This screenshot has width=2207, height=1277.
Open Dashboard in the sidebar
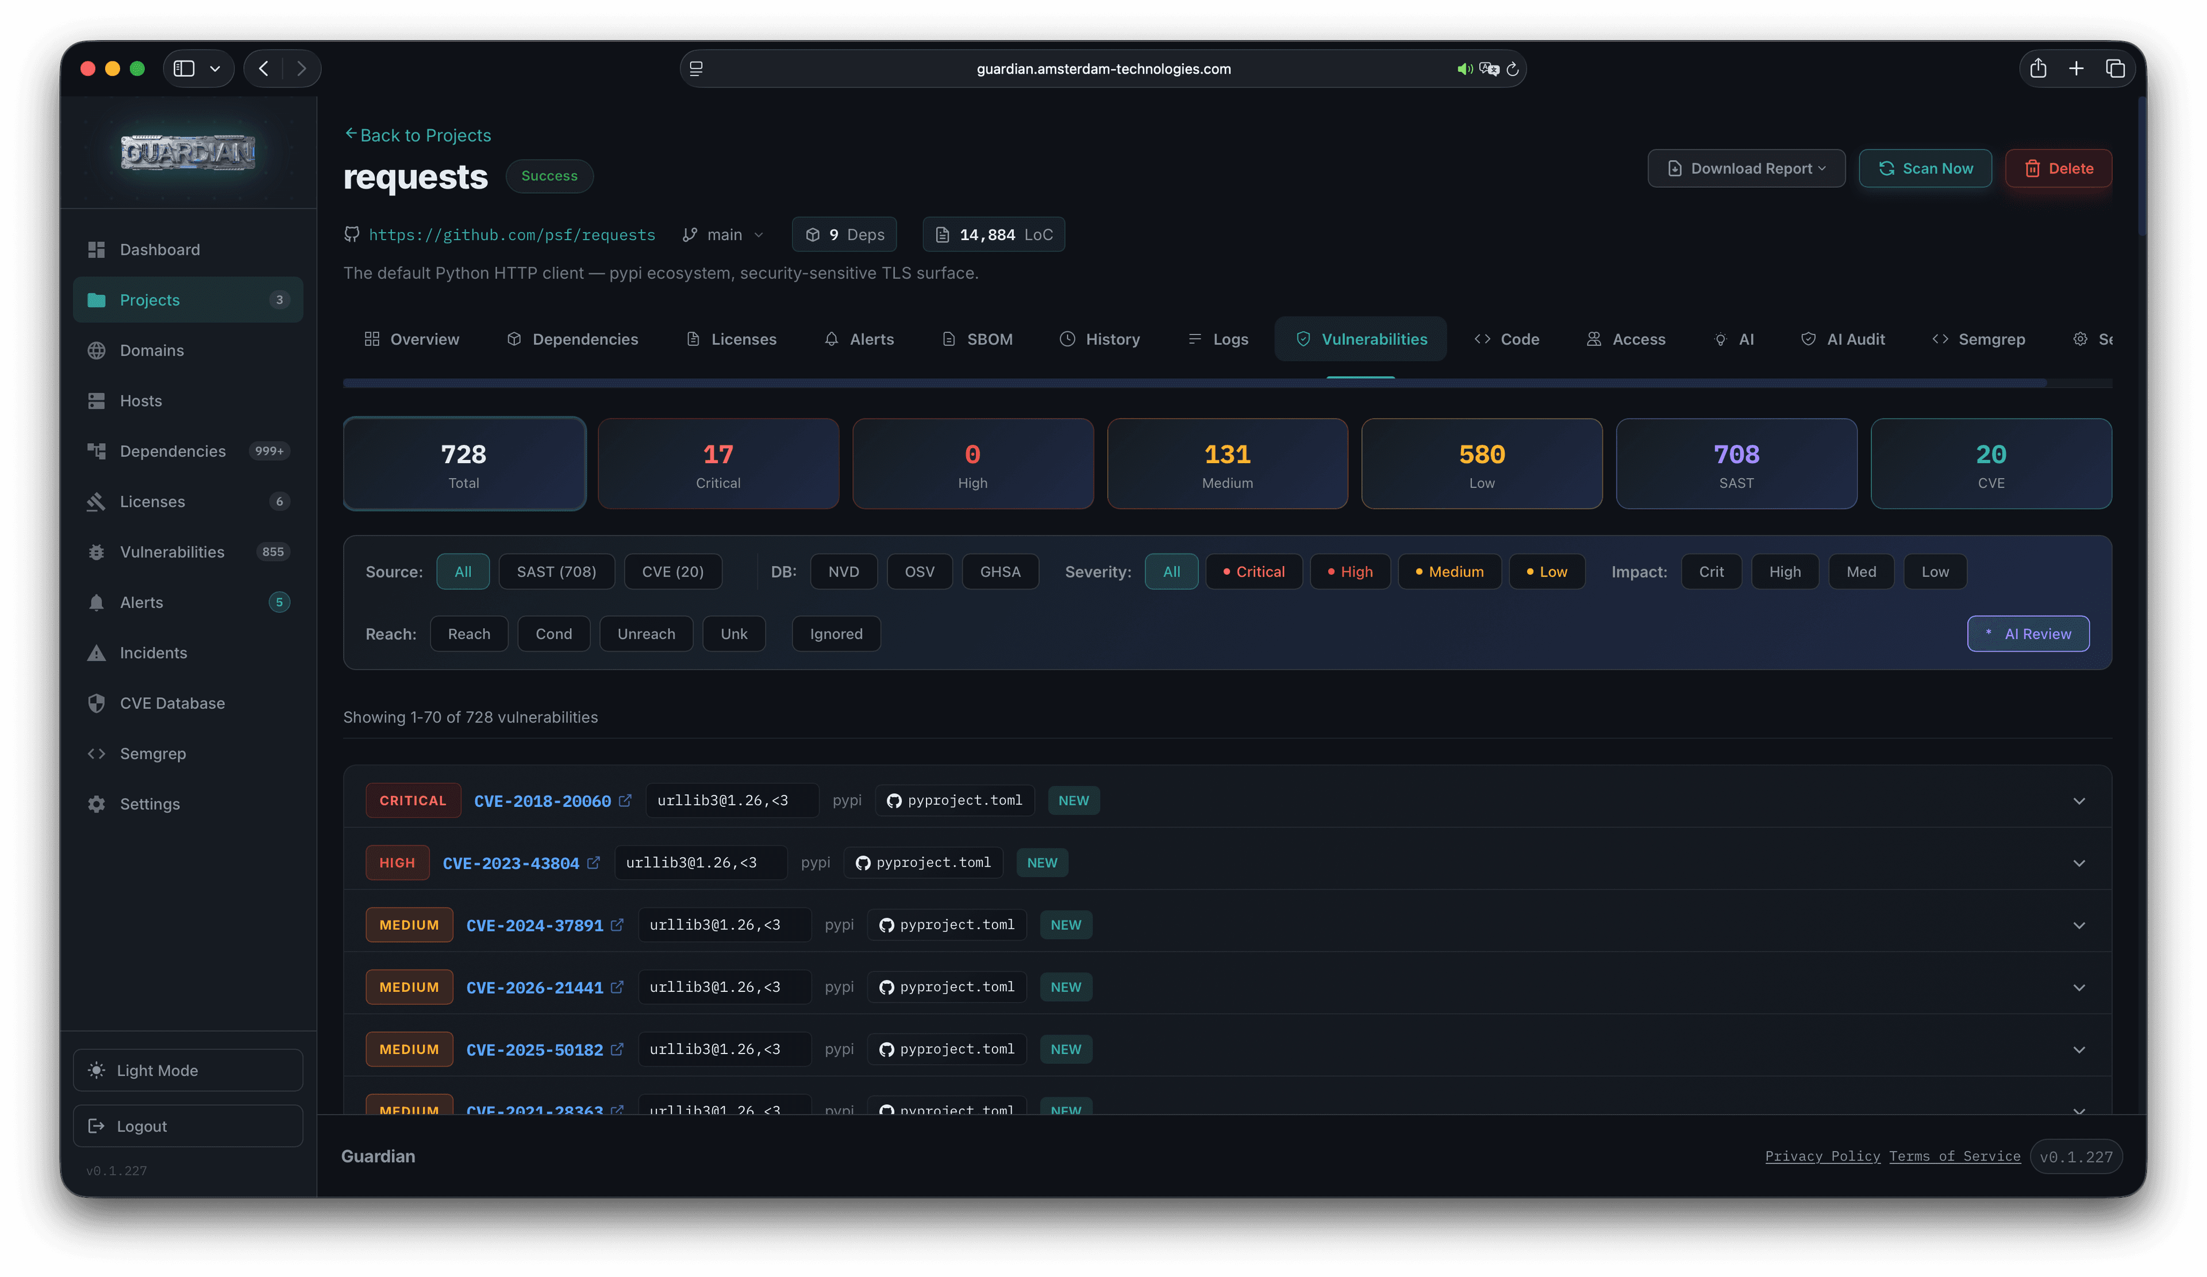point(187,249)
